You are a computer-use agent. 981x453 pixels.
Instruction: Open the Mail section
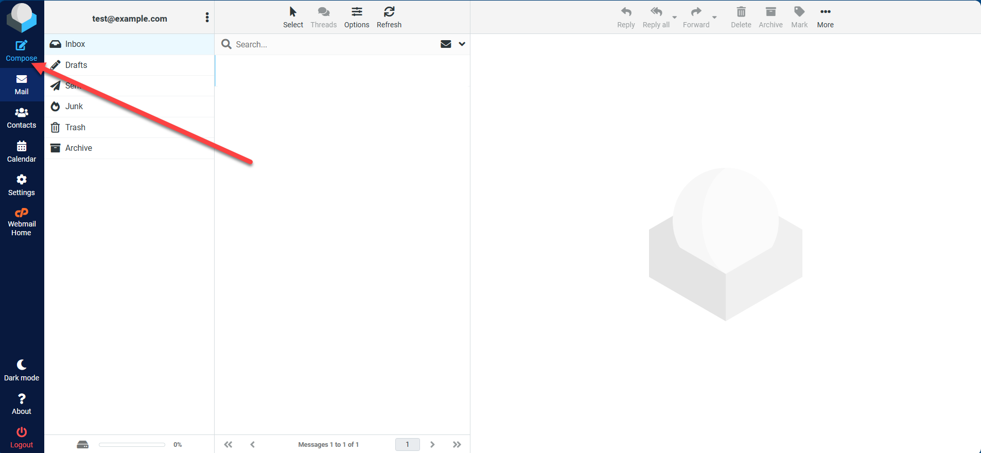pos(22,84)
